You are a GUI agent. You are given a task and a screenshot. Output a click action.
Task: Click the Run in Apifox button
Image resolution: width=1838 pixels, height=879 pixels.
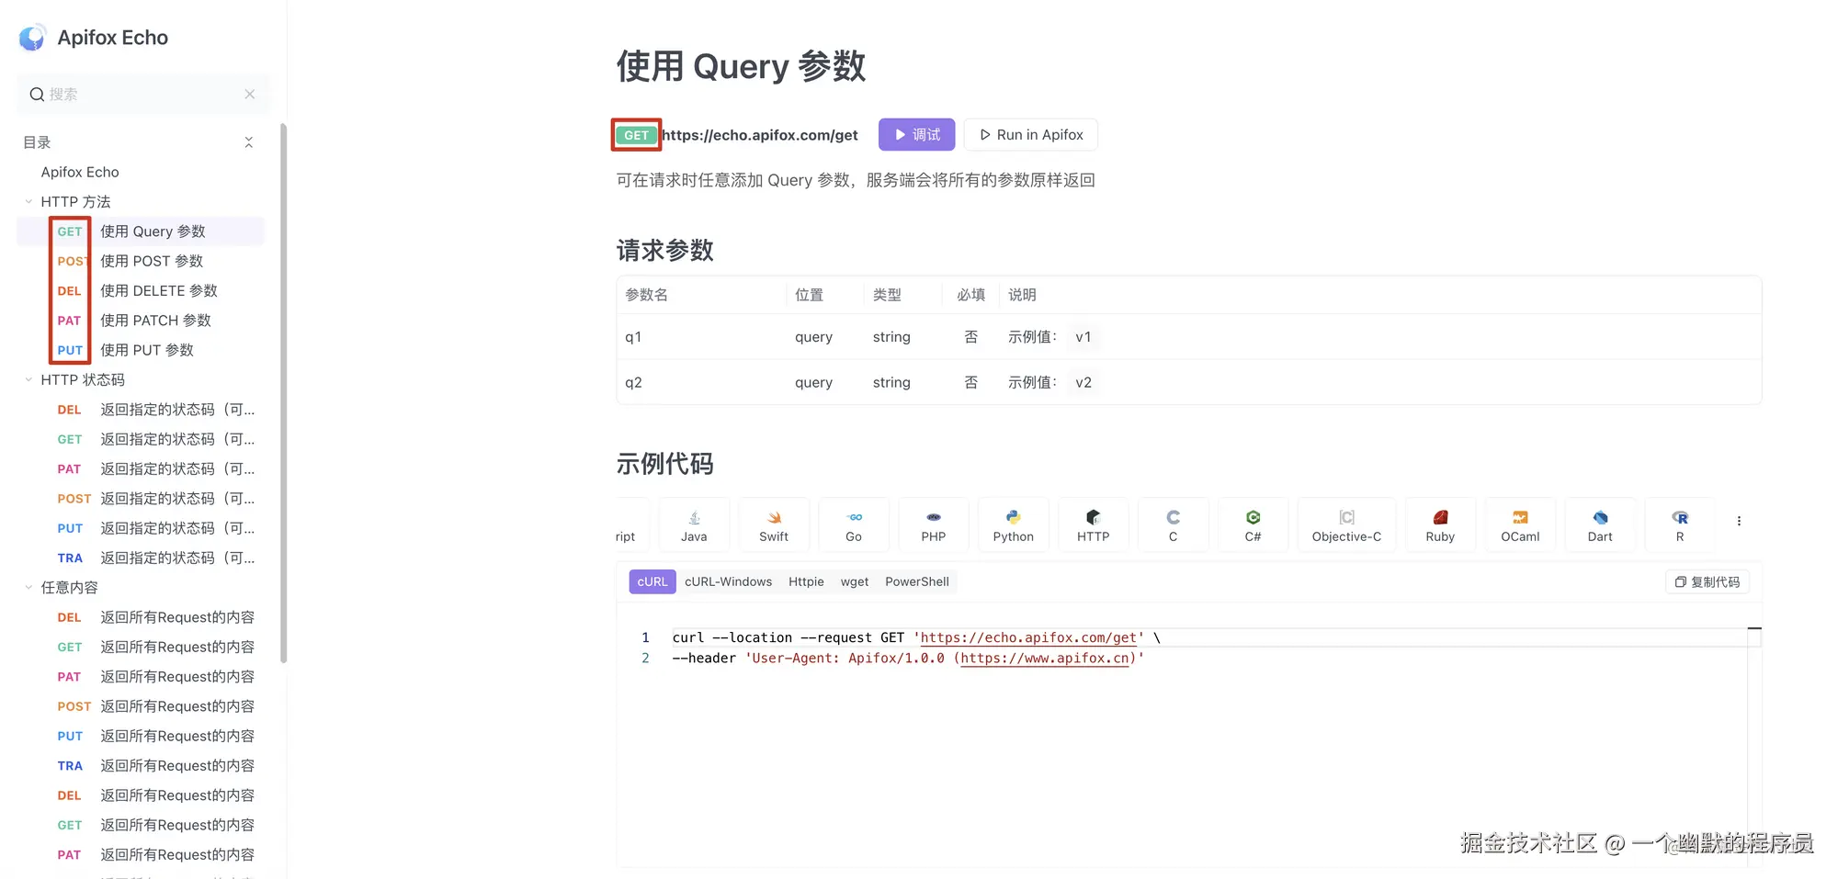coord(1030,134)
